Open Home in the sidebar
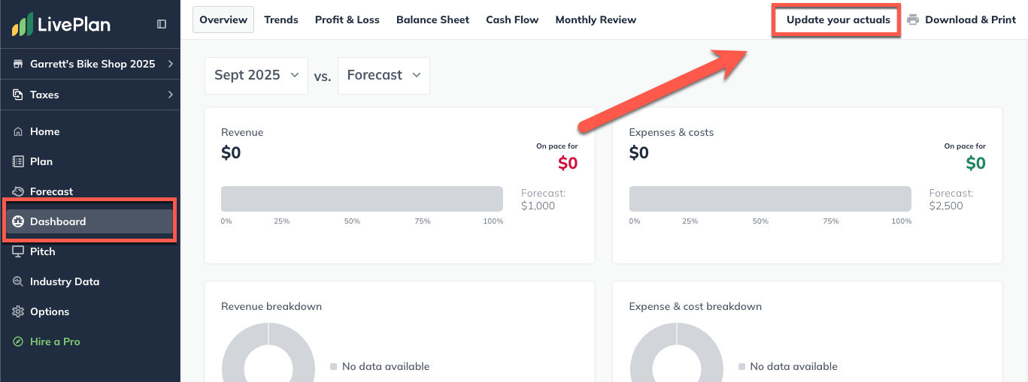This screenshot has width=1028, height=382. tap(90, 131)
